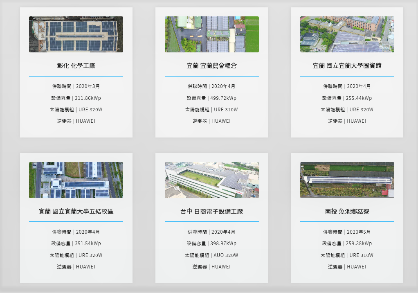The height and width of the screenshot is (293, 418).
Task: View the 國立宜蘭大學圖資館 aerial image
Action: click(x=347, y=34)
